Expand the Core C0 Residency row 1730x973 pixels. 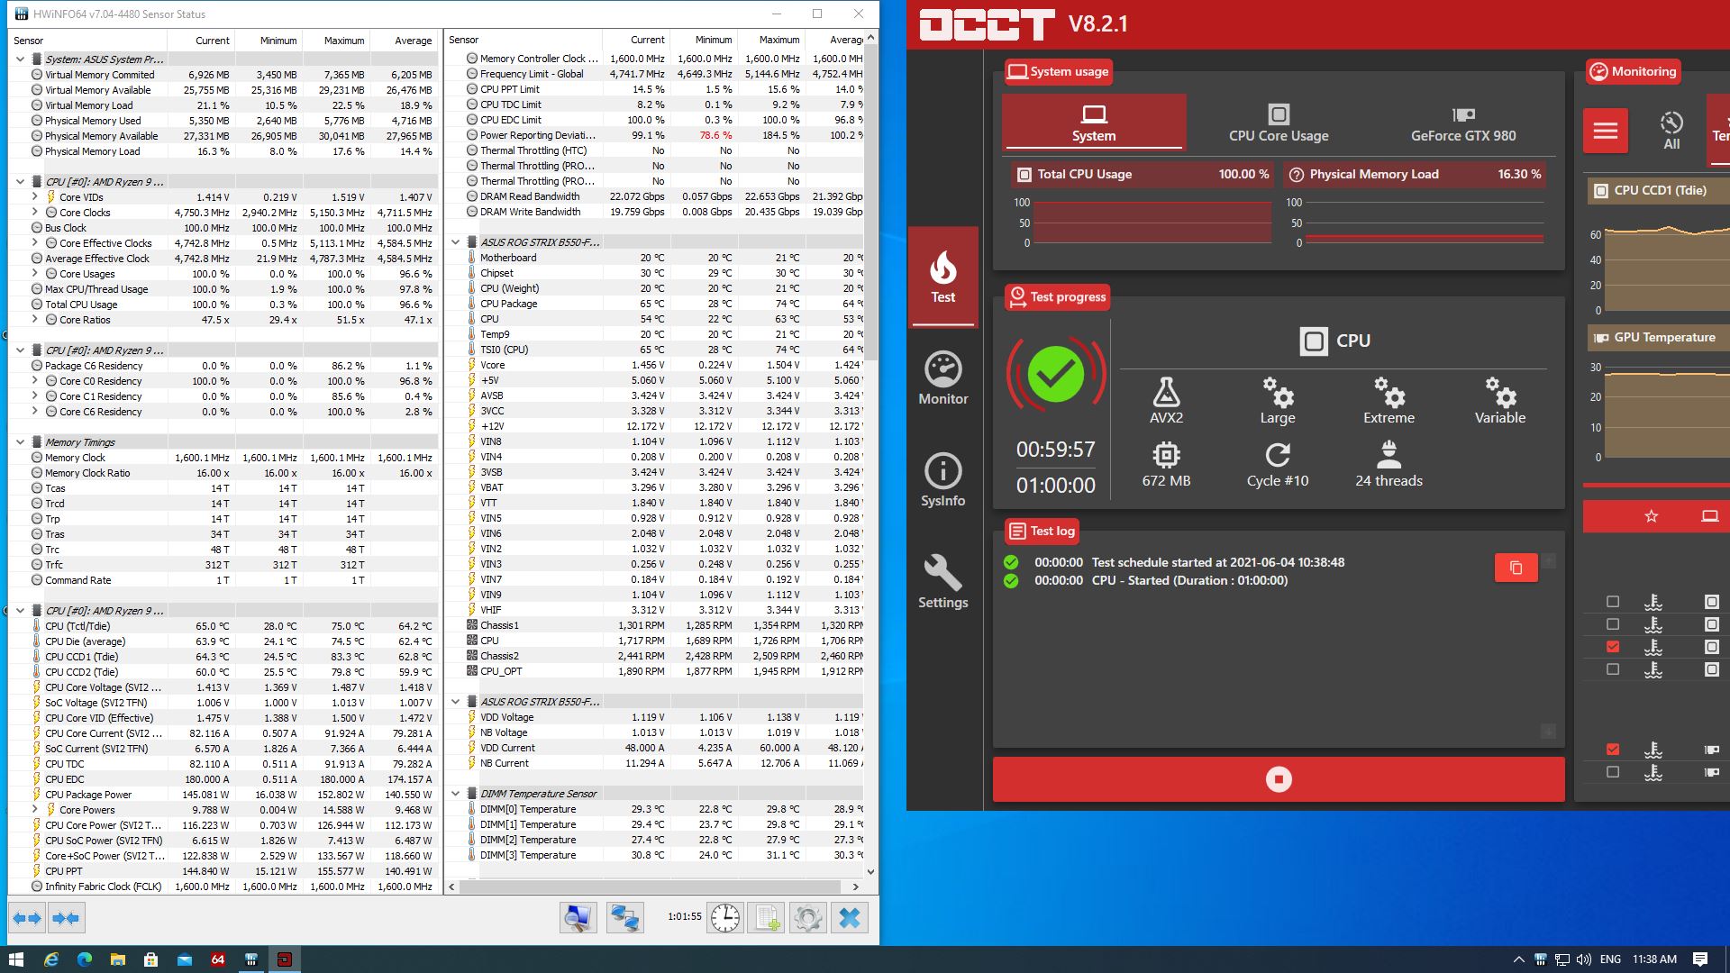(x=35, y=381)
